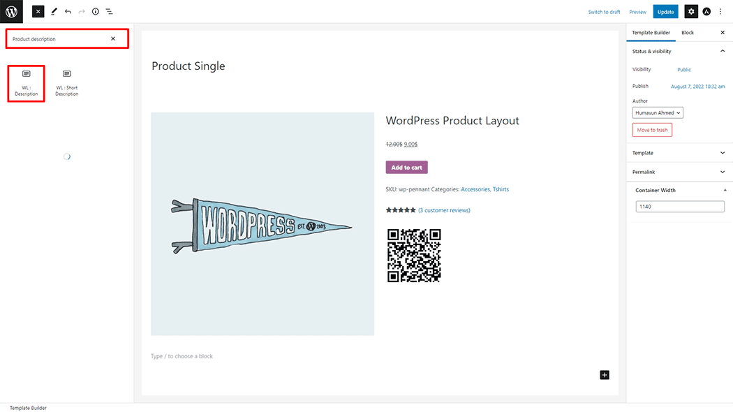Collapse the Status & visibility section
This screenshot has height=412, width=733.
point(722,51)
